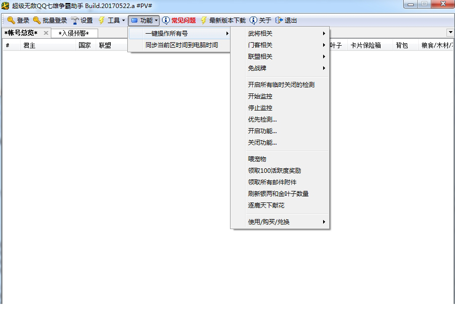Image resolution: width=455 pixels, height=316 pixels.
Task: Close the 帐号总览 tab with its X
Action: [46, 33]
